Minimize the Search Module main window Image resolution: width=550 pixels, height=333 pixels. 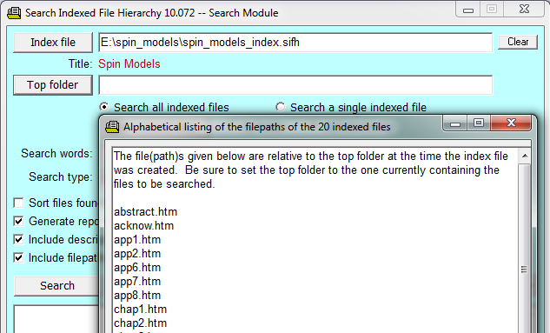click(468, 10)
